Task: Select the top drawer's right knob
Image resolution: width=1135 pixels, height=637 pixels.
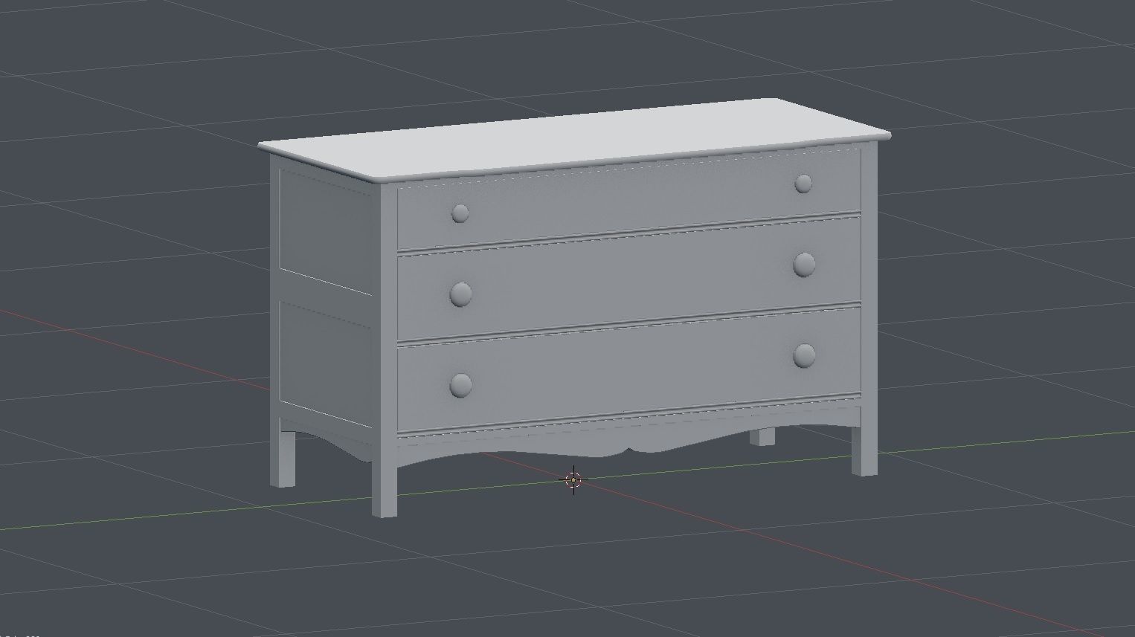Action: tap(803, 184)
